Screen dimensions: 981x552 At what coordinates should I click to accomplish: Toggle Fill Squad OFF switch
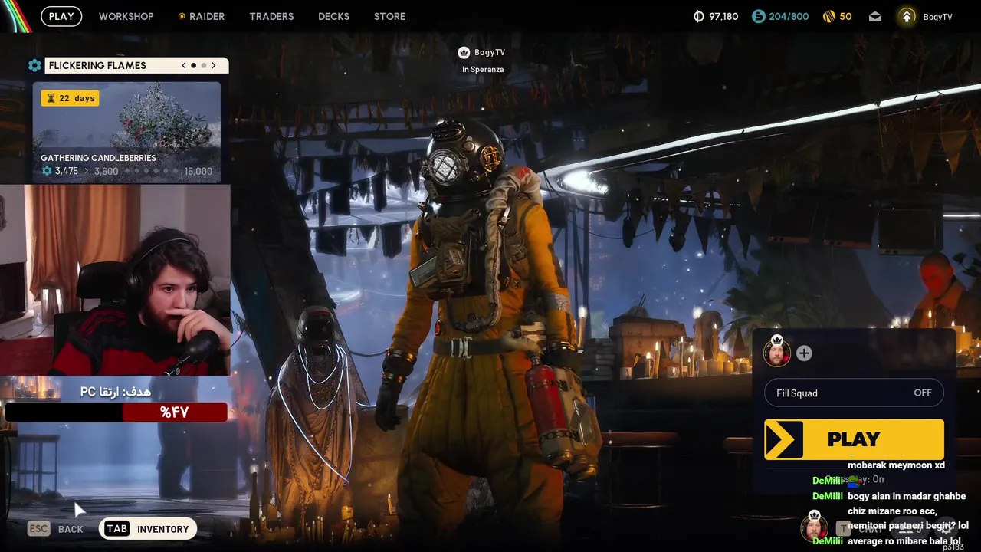click(854, 393)
